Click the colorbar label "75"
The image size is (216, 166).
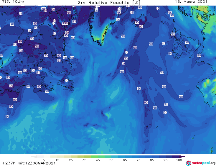[138, 160]
